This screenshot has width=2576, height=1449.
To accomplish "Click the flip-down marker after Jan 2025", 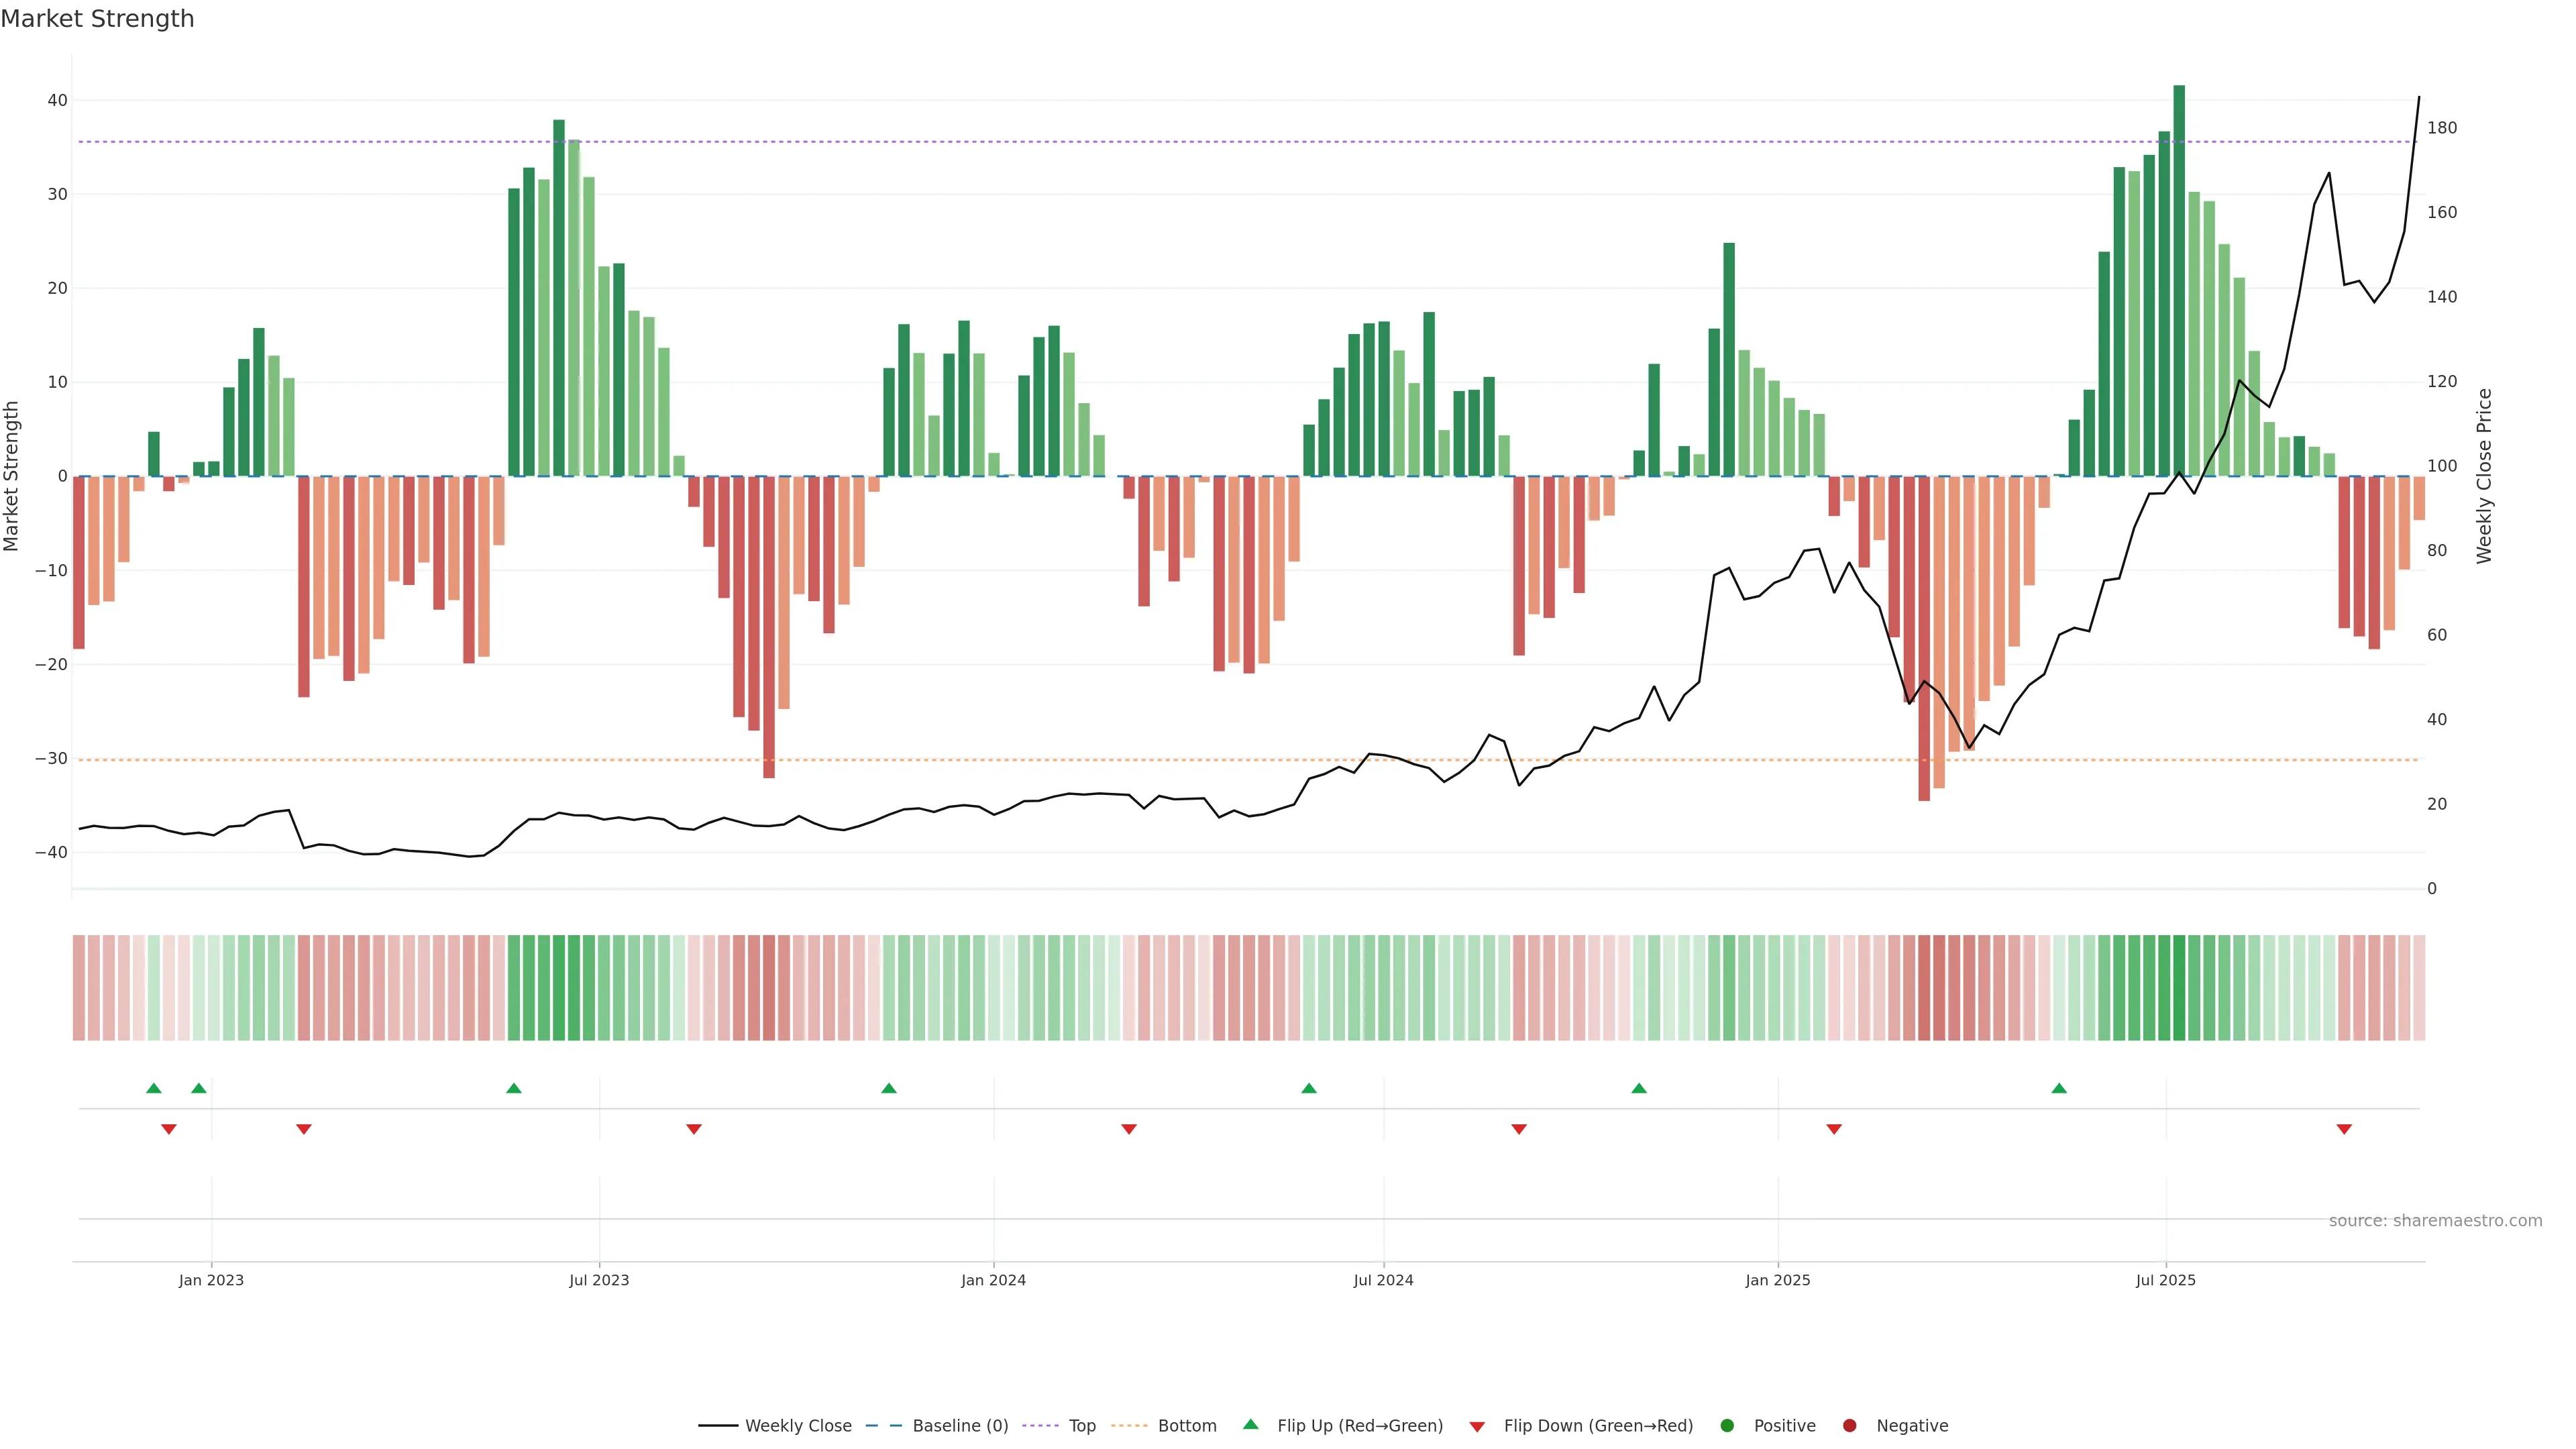I will (x=1834, y=1129).
